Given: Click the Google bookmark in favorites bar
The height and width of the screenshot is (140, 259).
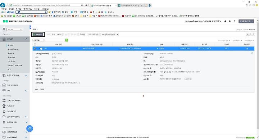Looking at the screenshot, I should tap(8, 16).
